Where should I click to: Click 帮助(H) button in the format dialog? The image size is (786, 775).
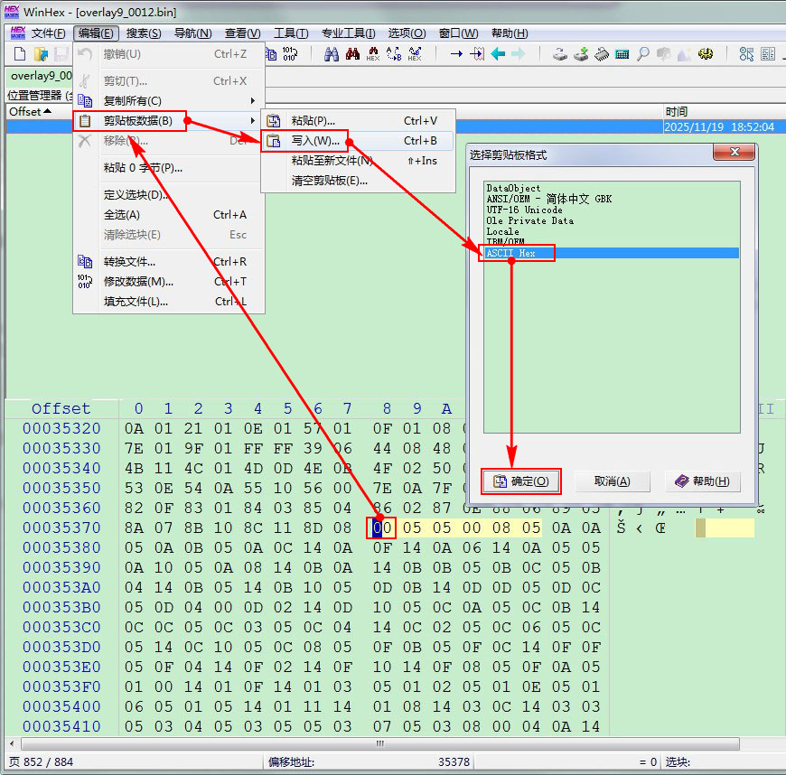tap(702, 481)
